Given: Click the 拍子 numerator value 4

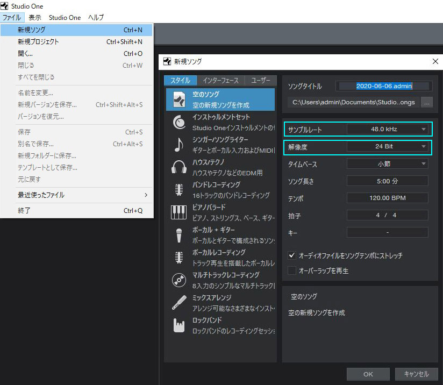Looking at the screenshot, I should pos(378,215).
